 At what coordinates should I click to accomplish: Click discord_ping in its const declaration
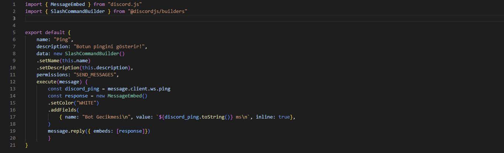point(82,89)
